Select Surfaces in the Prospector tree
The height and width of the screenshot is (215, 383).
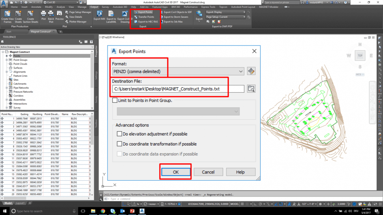[18, 68]
